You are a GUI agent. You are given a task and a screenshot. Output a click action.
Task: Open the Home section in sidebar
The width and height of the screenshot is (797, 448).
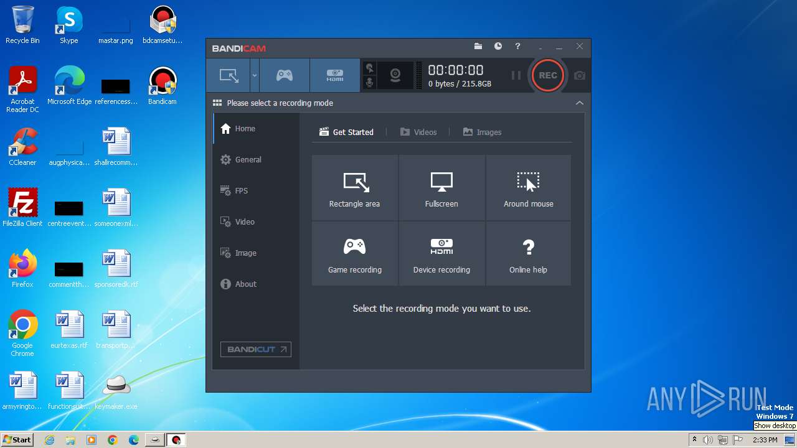256,129
